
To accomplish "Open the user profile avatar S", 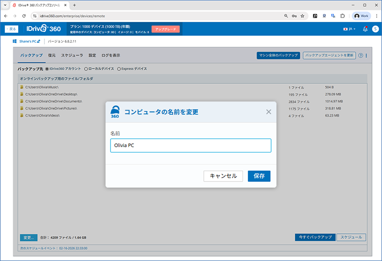I will click(x=375, y=29).
